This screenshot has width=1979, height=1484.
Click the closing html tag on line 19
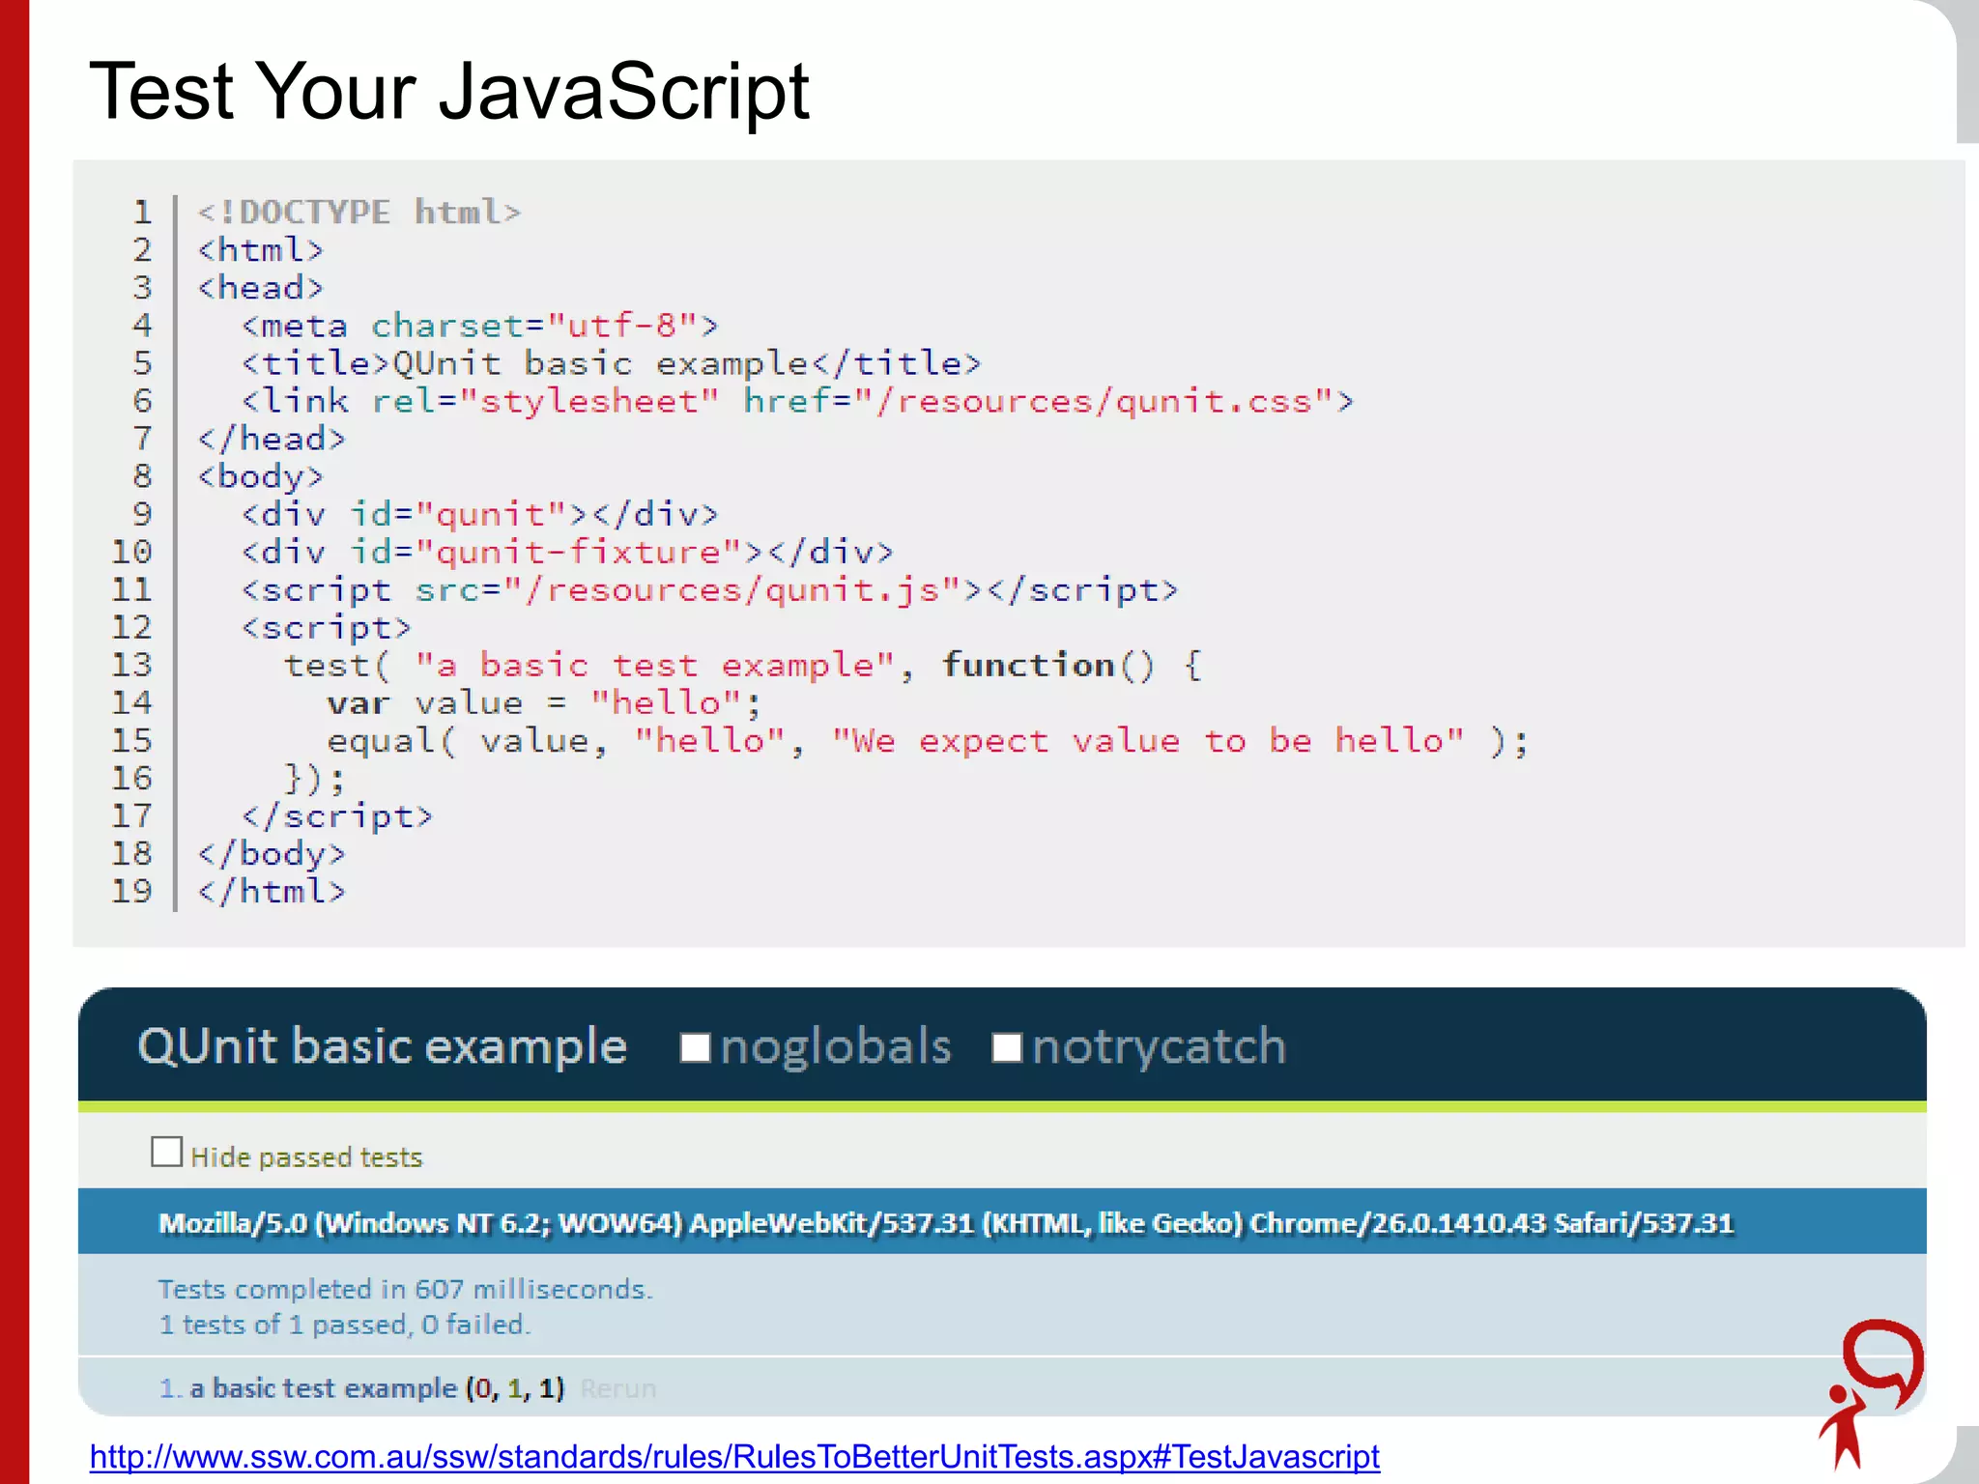pyautogui.click(x=272, y=892)
